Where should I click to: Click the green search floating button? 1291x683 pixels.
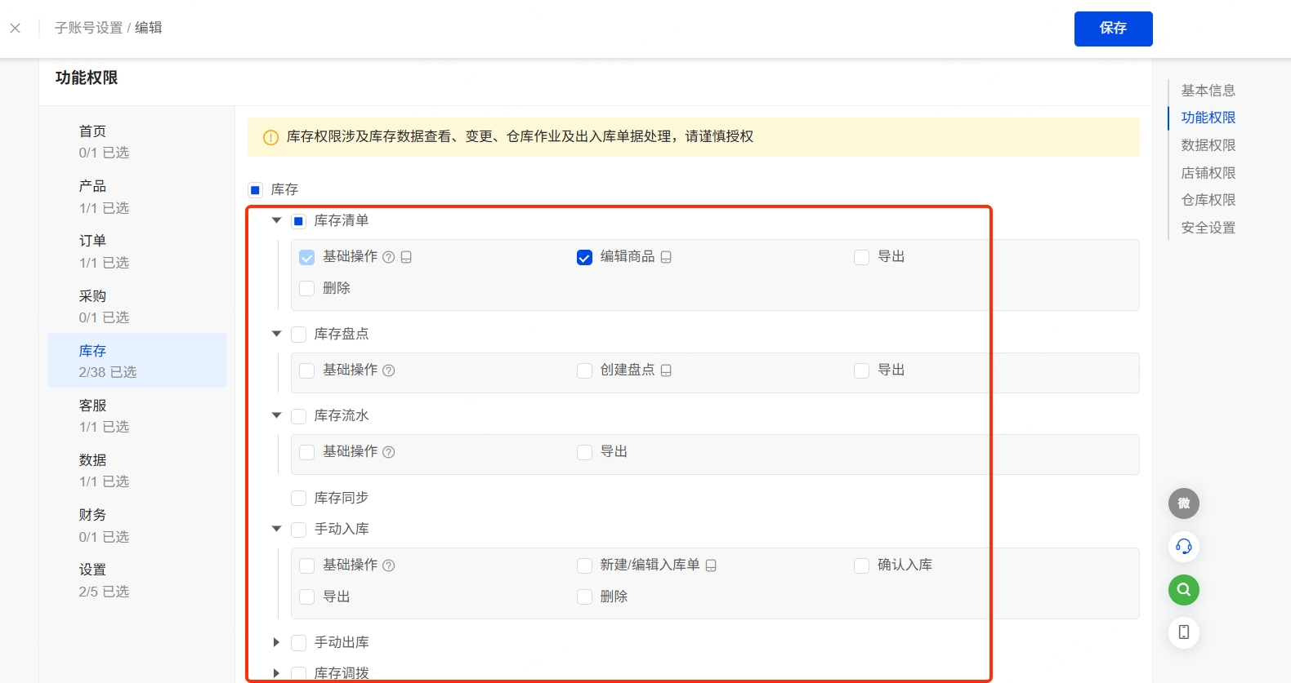point(1184,590)
